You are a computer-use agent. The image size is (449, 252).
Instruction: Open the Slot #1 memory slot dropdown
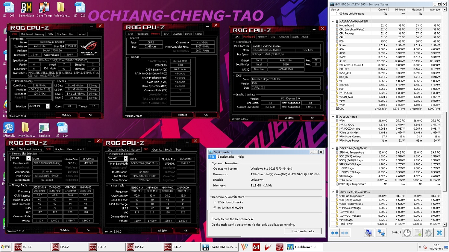click(x=28, y=158)
